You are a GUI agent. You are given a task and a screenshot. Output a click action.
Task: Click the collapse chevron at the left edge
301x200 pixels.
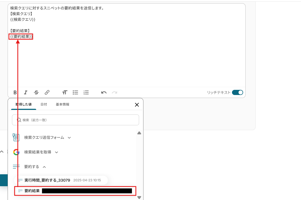(2, 152)
